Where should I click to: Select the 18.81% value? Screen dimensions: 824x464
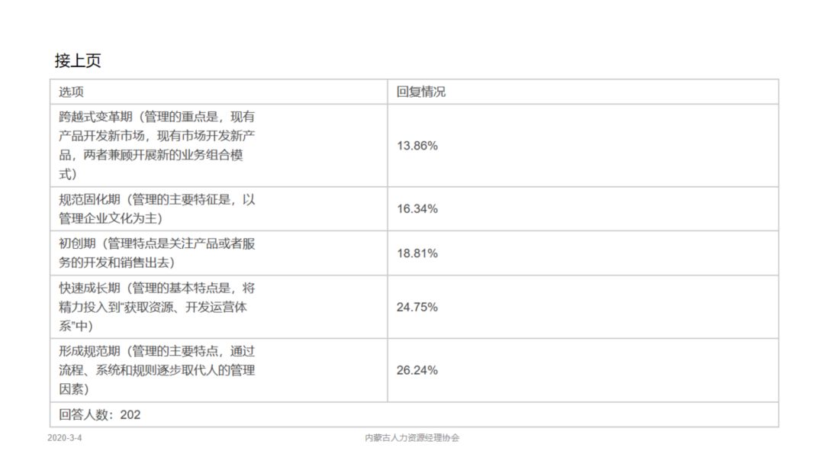pyautogui.click(x=417, y=253)
